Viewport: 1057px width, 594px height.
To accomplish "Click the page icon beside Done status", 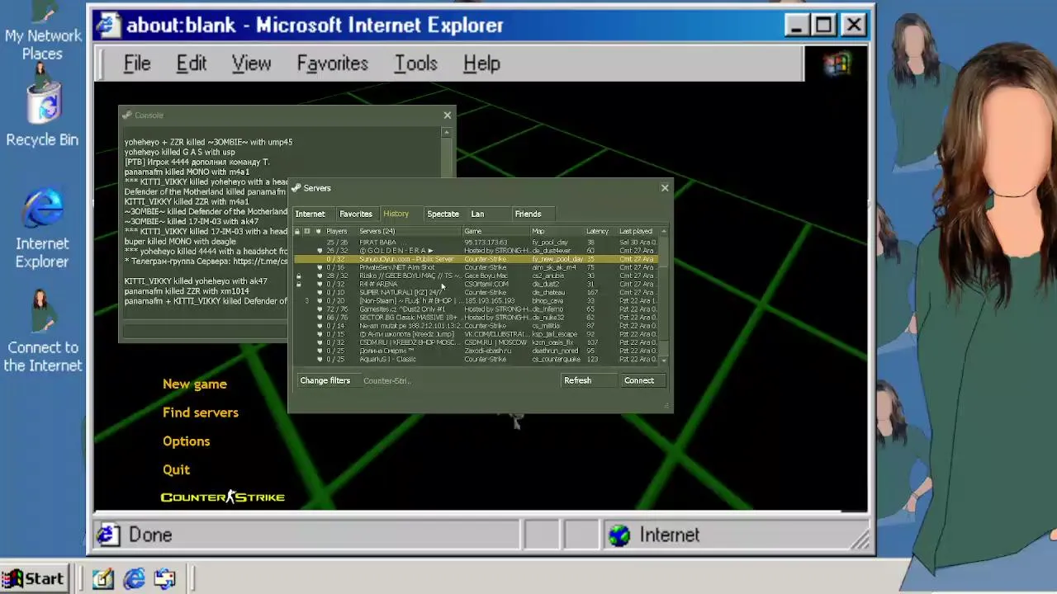I will coord(107,535).
